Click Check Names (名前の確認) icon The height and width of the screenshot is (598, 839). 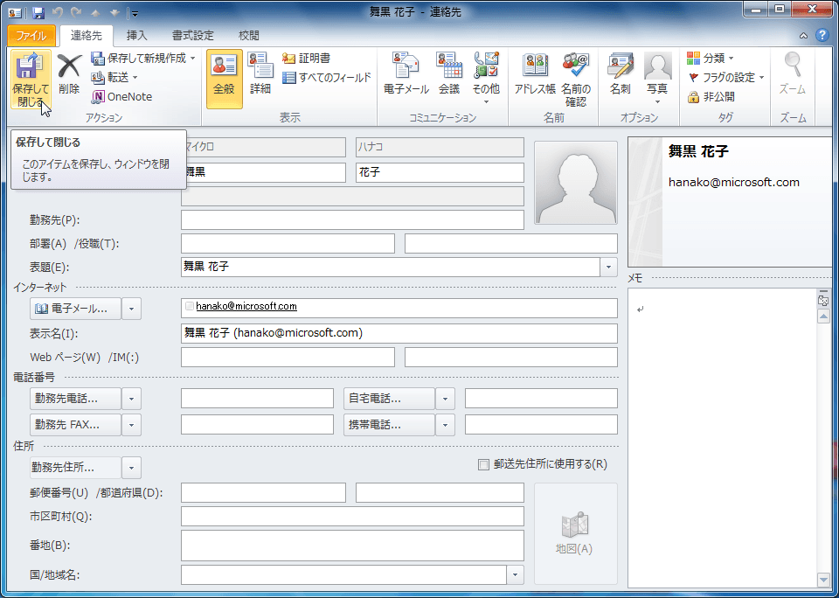point(576,80)
